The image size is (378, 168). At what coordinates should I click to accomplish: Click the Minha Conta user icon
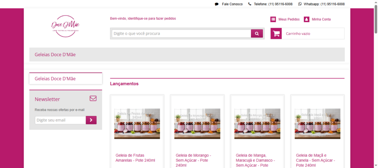pos(306,19)
